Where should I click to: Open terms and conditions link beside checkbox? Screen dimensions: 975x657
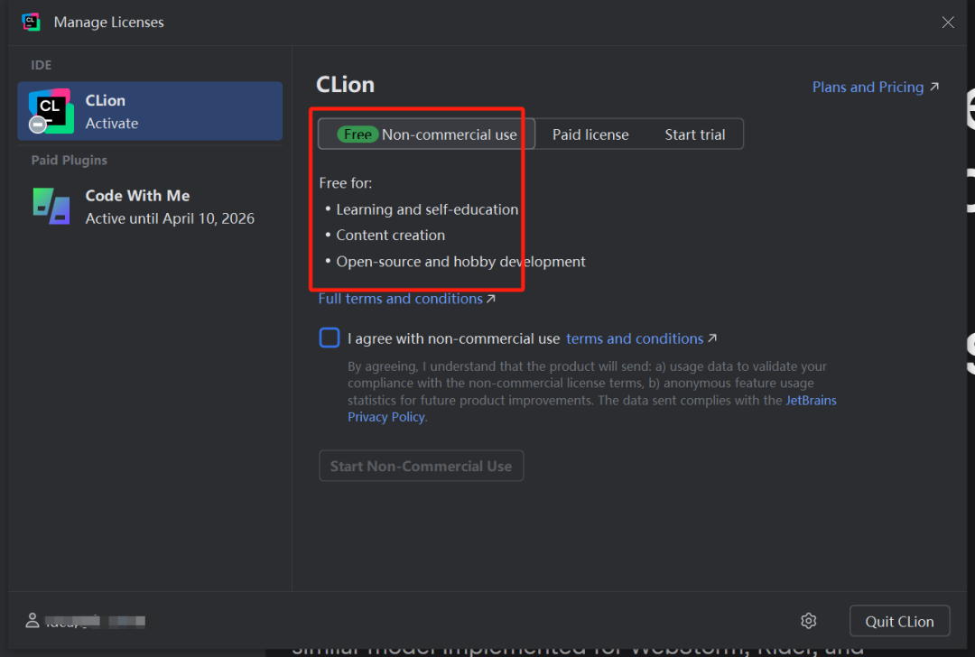point(641,338)
